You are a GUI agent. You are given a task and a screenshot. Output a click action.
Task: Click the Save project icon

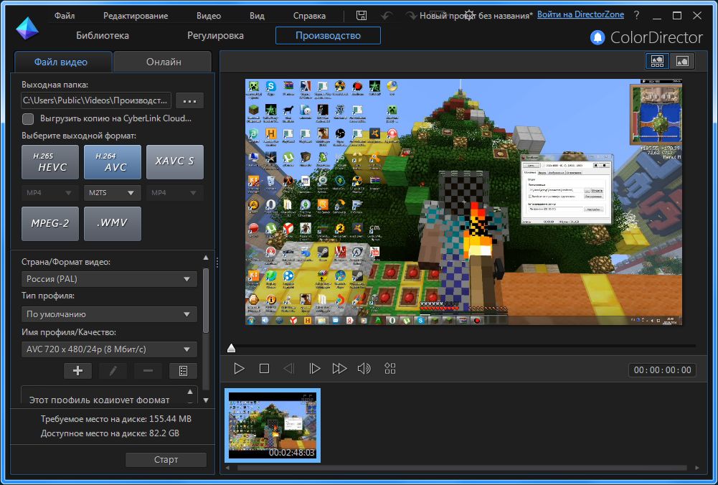tap(362, 14)
